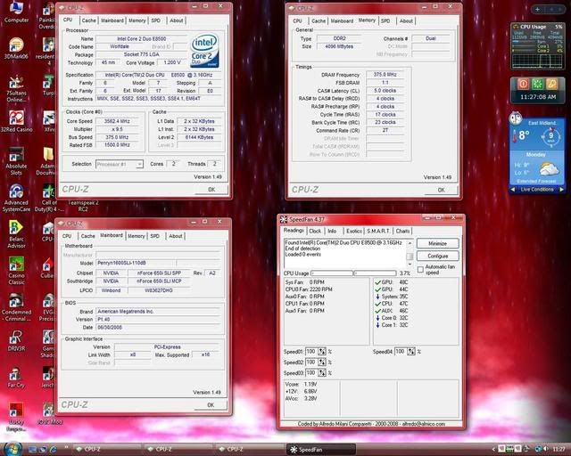571x456 pixels.
Task: Expand the quick launch overflow chevron
Action: pos(66,447)
